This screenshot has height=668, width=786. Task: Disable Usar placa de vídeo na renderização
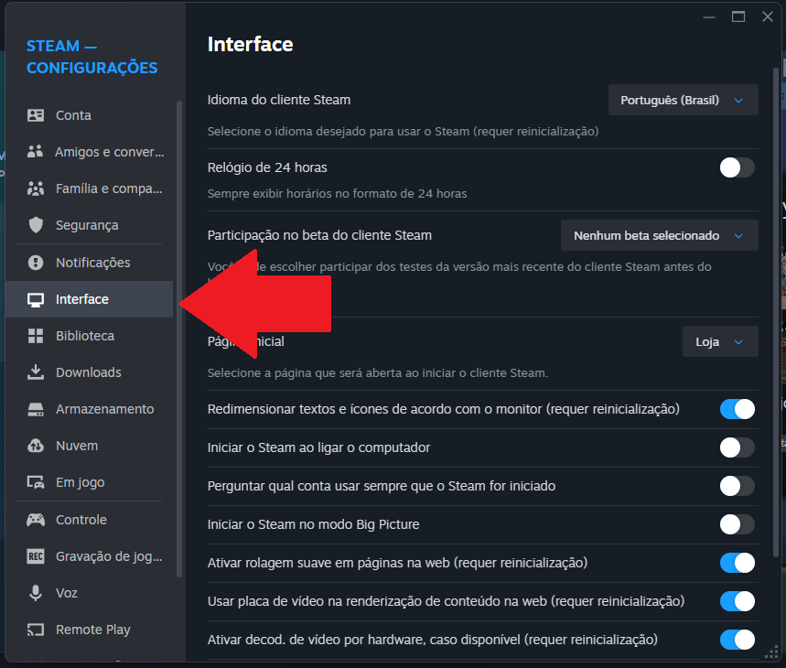point(737,601)
